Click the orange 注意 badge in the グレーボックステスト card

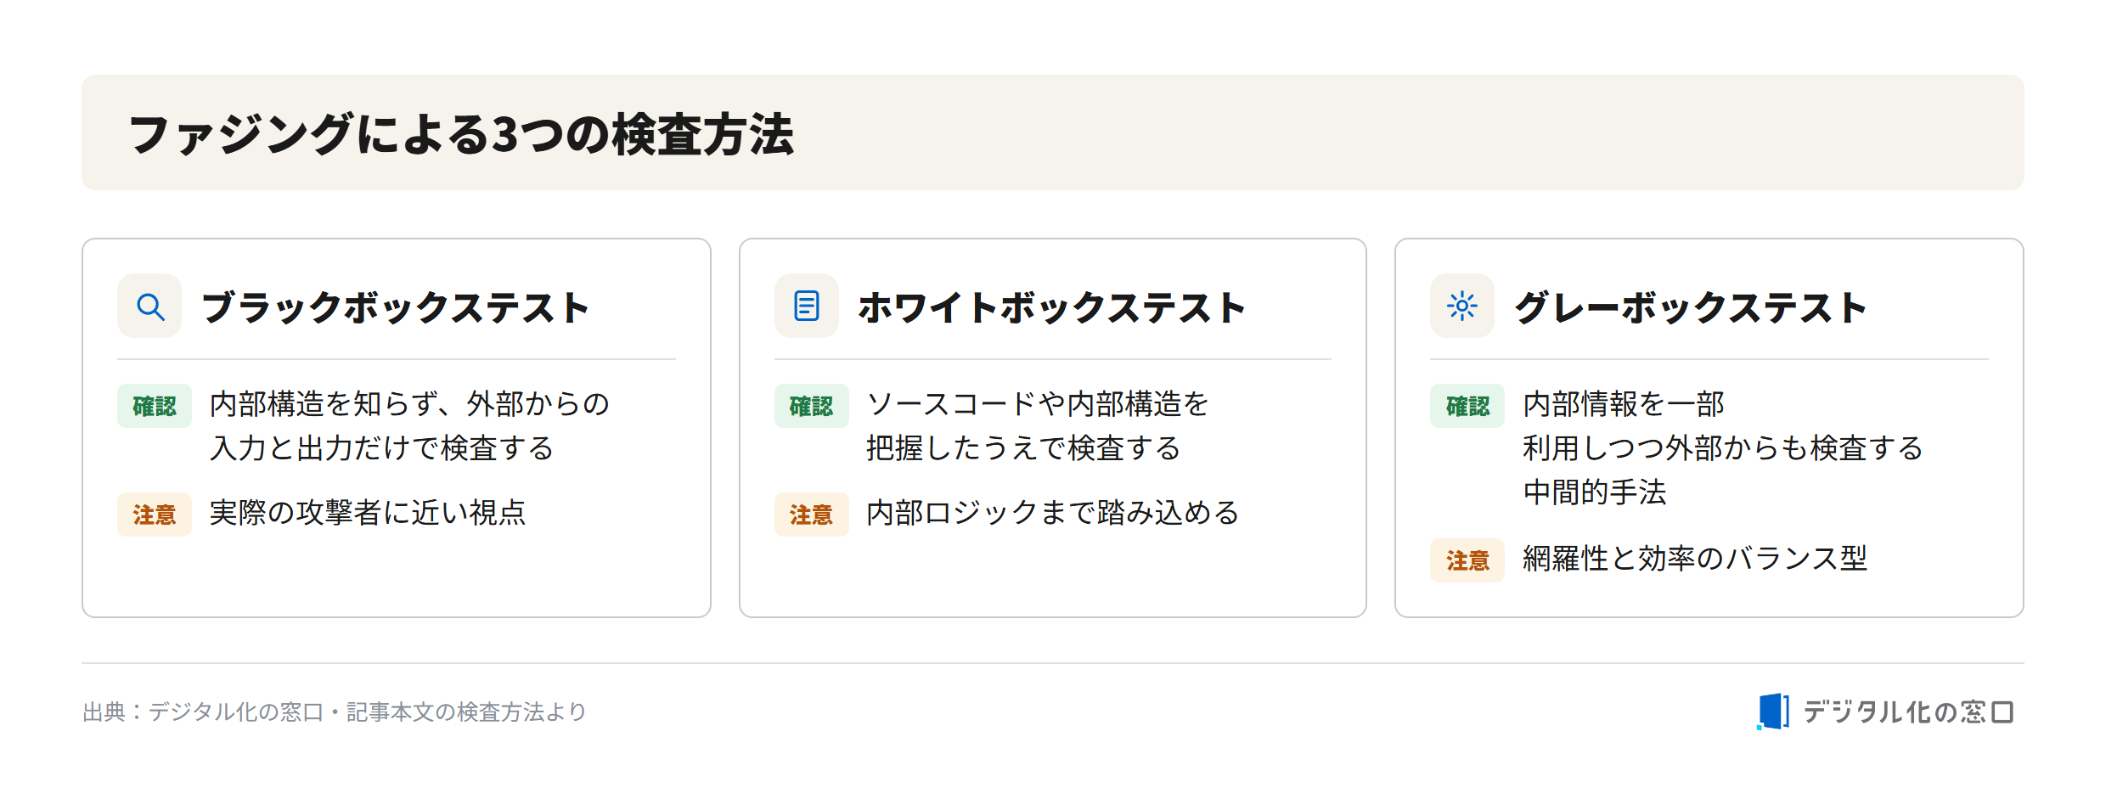1467,560
